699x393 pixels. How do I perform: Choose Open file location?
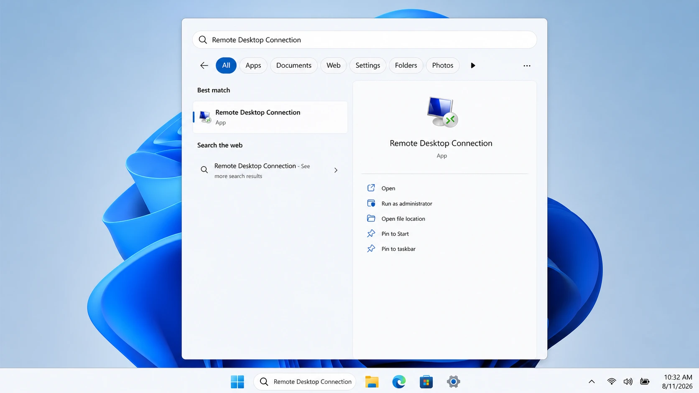(403, 218)
